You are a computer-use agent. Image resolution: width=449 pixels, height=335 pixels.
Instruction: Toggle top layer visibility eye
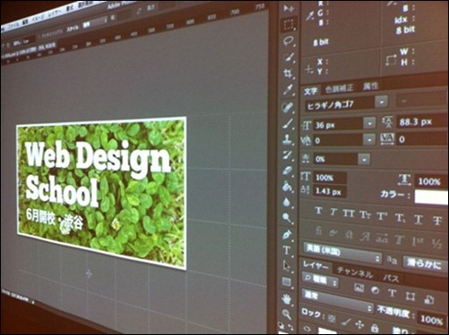click(307, 329)
